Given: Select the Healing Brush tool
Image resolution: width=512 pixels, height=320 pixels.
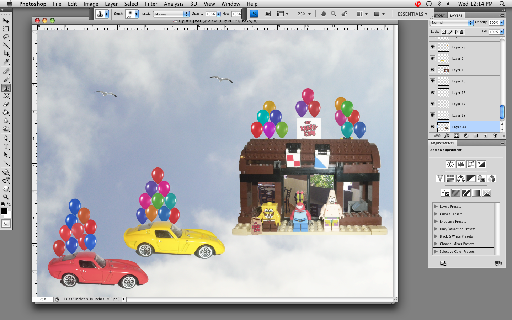Looking at the screenshot, I should [x=6, y=71].
